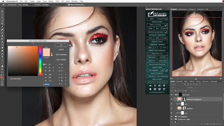
Task: Hide the Shadows layer
Action: 171,108
